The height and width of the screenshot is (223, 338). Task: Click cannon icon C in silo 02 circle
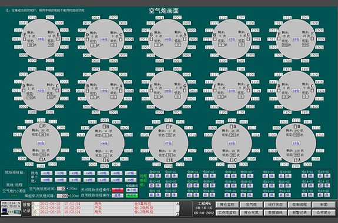point(57,90)
